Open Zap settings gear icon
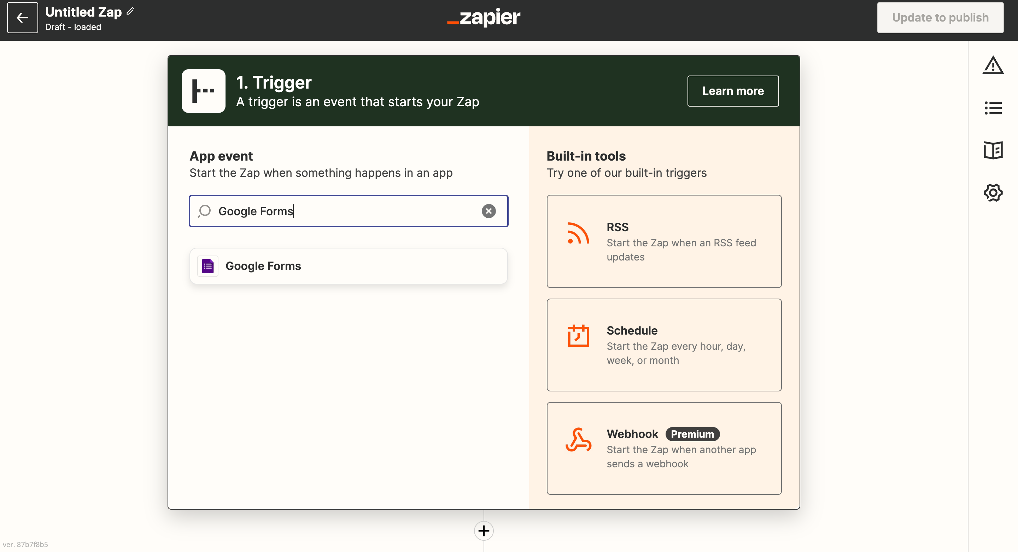1018x552 pixels. [993, 193]
